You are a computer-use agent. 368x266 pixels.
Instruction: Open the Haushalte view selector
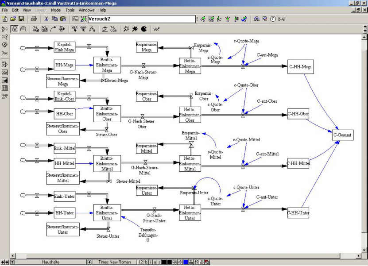click(x=51, y=262)
